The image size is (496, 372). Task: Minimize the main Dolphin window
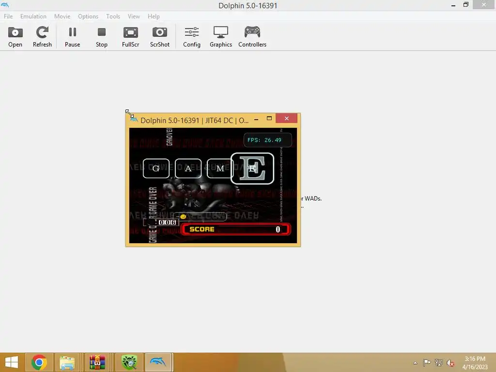coord(453,5)
